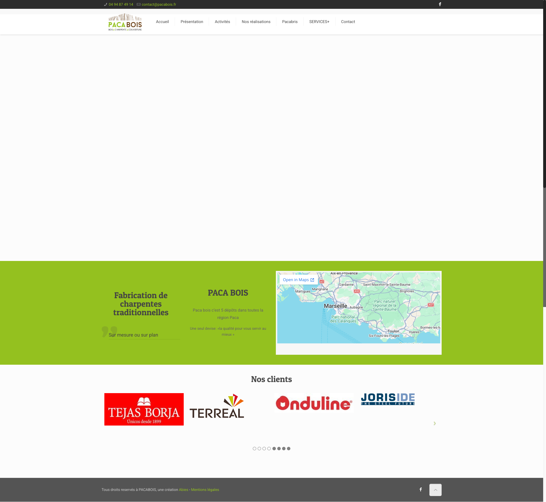Viewport: 546px width, 502px height.
Task: Open the Contact menu item
Action: pos(348,22)
